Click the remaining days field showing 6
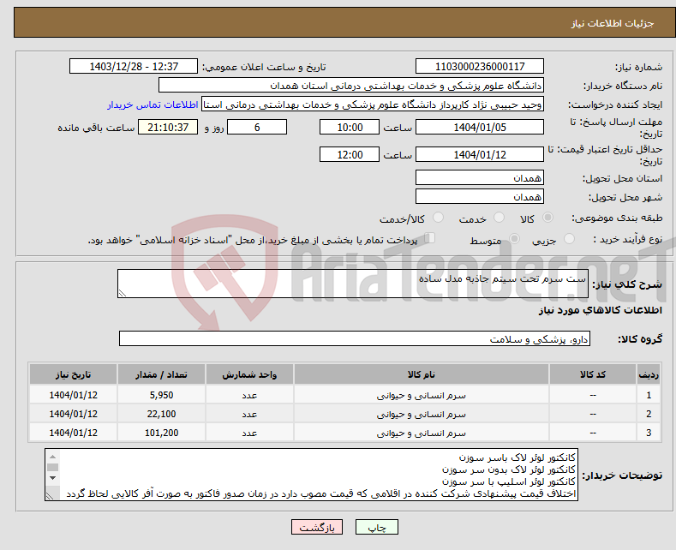The width and height of the screenshot is (676, 550). [257, 127]
